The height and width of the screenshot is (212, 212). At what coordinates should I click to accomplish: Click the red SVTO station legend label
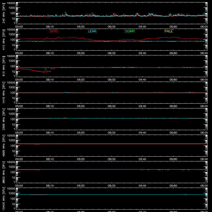click(x=54, y=31)
